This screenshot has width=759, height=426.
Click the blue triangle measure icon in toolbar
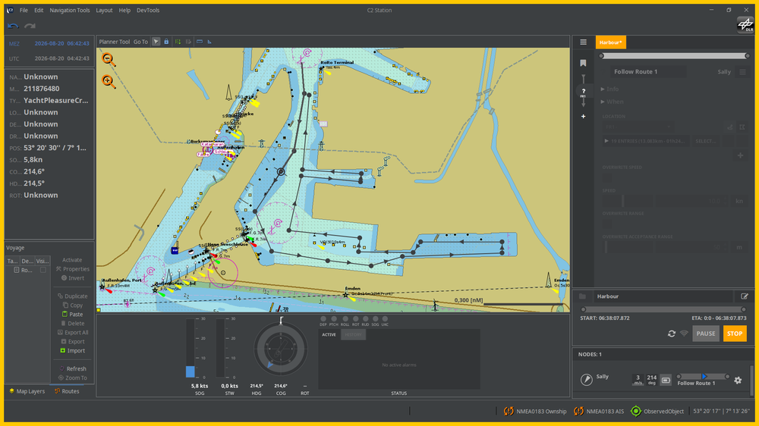(209, 42)
